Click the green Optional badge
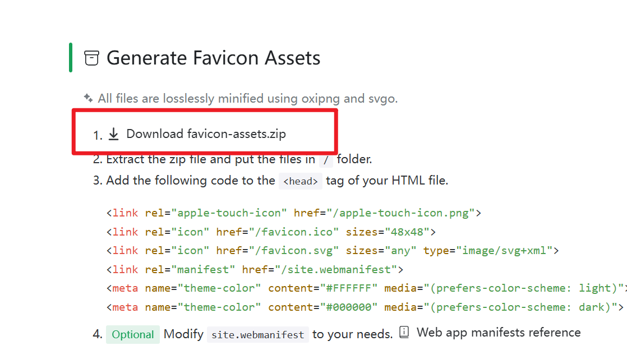 tap(133, 334)
